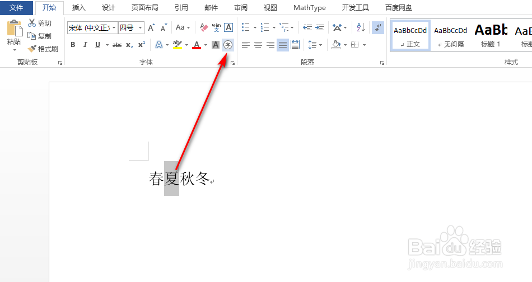Screen dimensions: 532x282
Task: Switch to the 插入 Insert tab
Action: [x=79, y=7]
